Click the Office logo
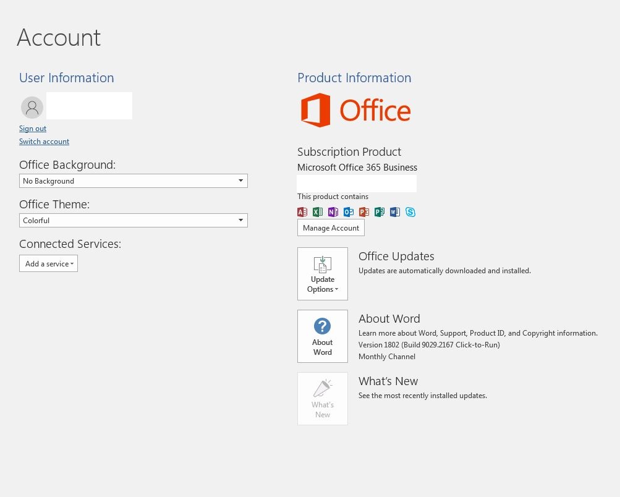The width and height of the screenshot is (620, 497). [x=356, y=110]
